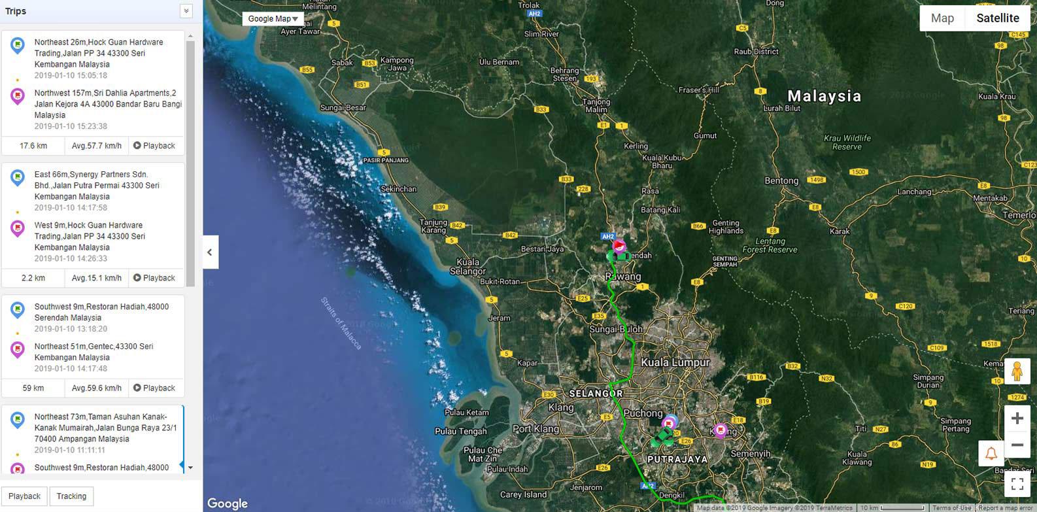Click the end icon for Gentec trip
Image resolution: width=1037 pixels, height=512 pixels.
18,350
